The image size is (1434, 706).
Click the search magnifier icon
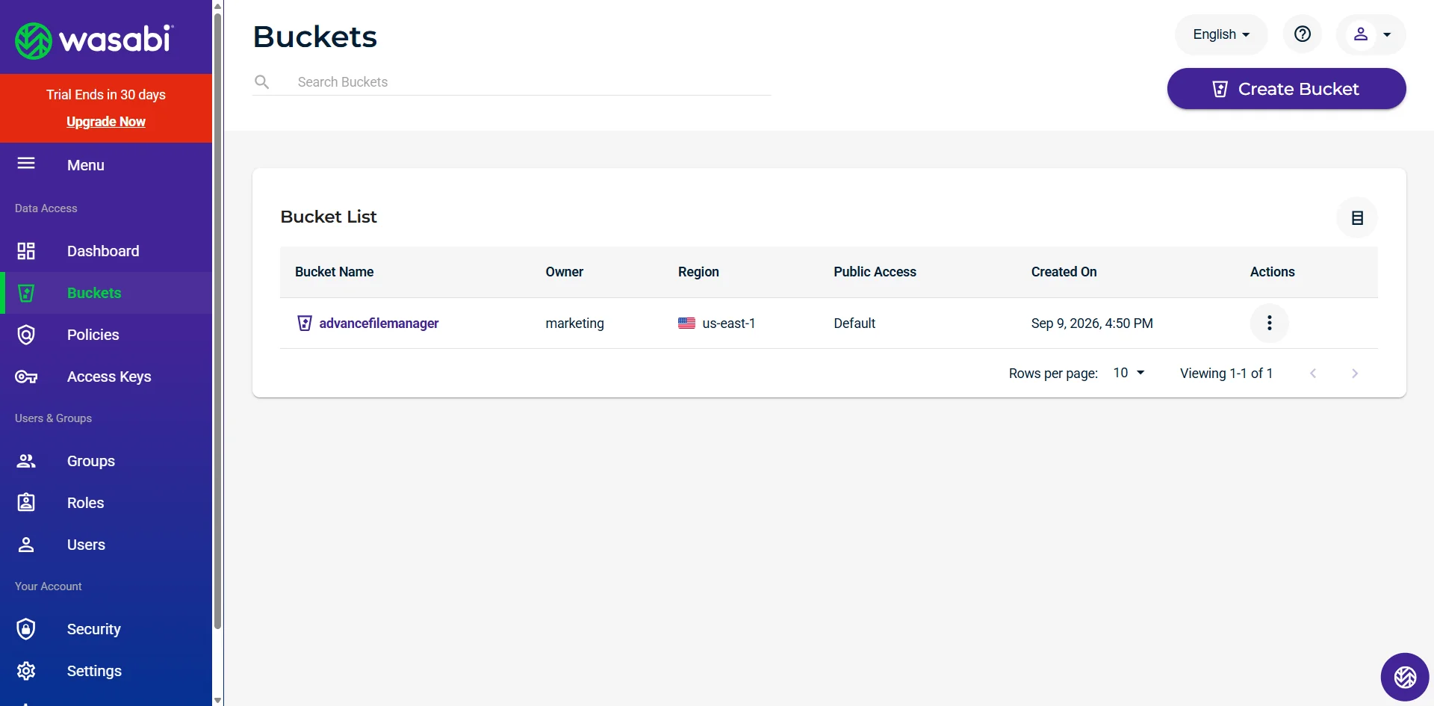pyautogui.click(x=262, y=81)
